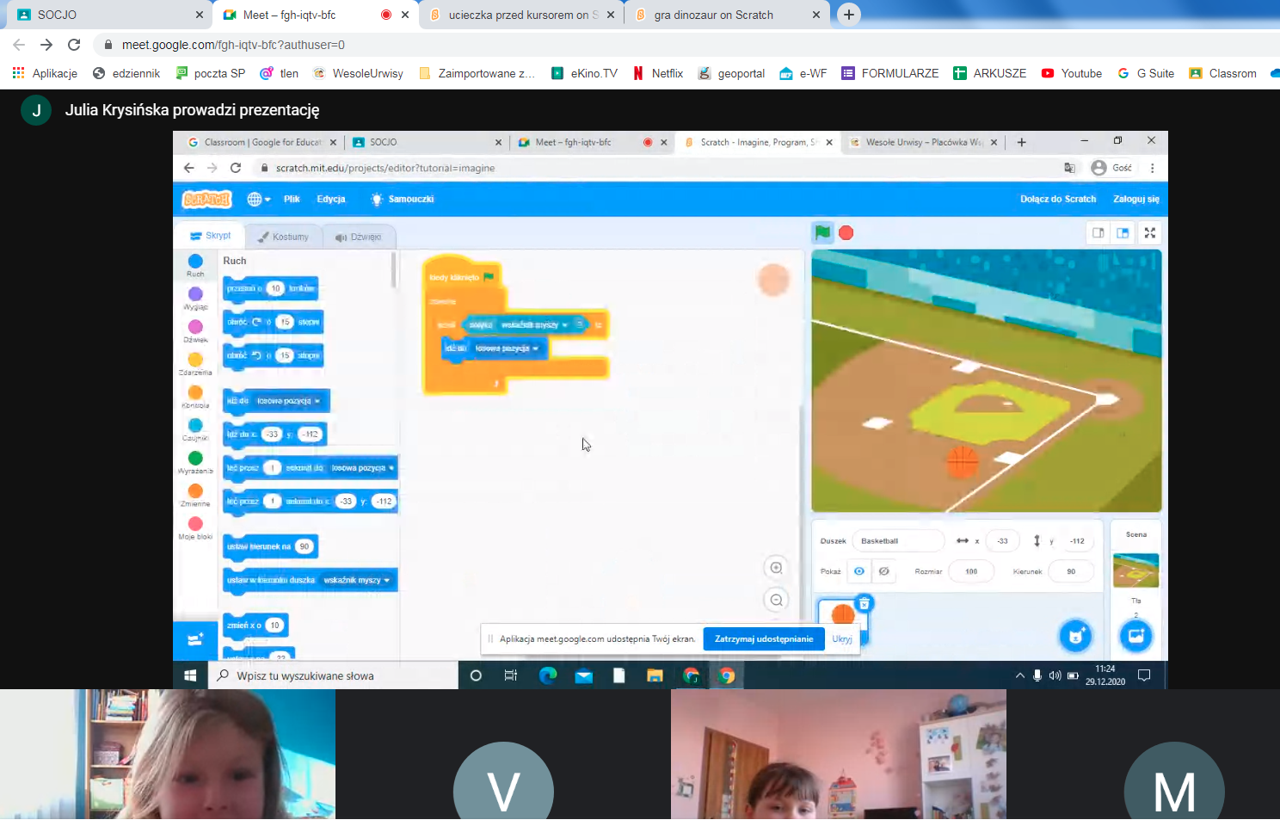Click sprite Kierunek direction field
The width and height of the screenshot is (1280, 826).
click(x=1071, y=571)
